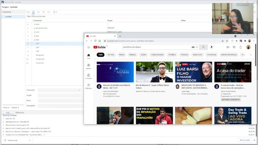The image size is (258, 145).
Task: Click the YouTube search magnifier button
Action: [x=204, y=47]
